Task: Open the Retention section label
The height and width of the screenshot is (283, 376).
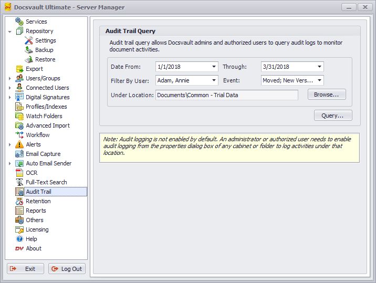Action: pos(38,201)
